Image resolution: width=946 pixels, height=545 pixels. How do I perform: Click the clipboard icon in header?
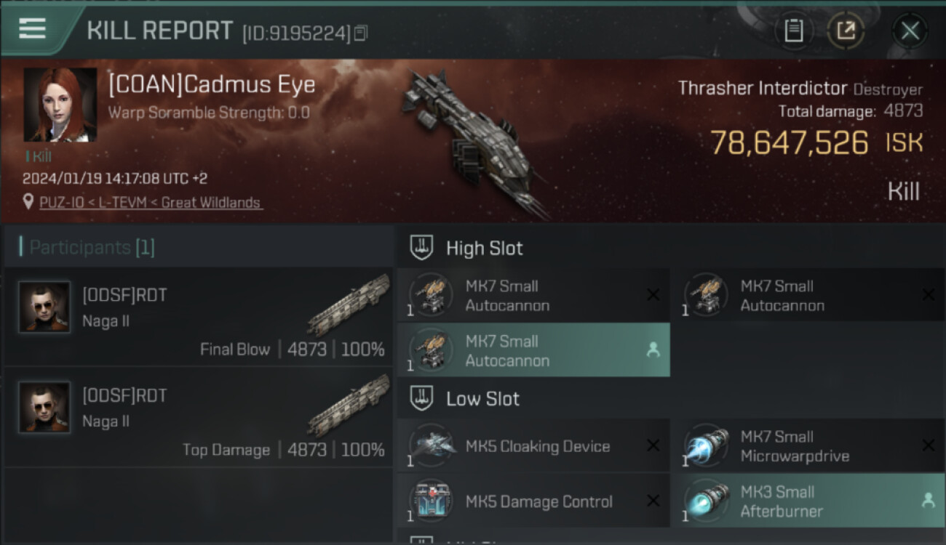[x=793, y=31]
